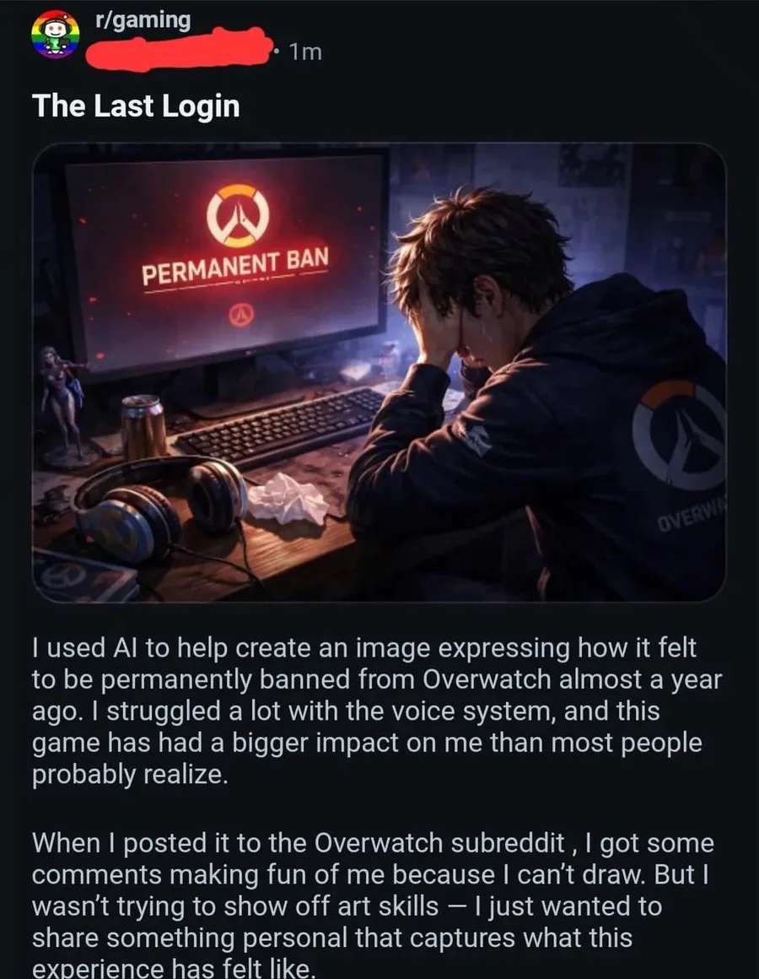Click the paragraph about the Overwatch subreddit comments
This screenshot has width=759, height=979.
[373, 904]
